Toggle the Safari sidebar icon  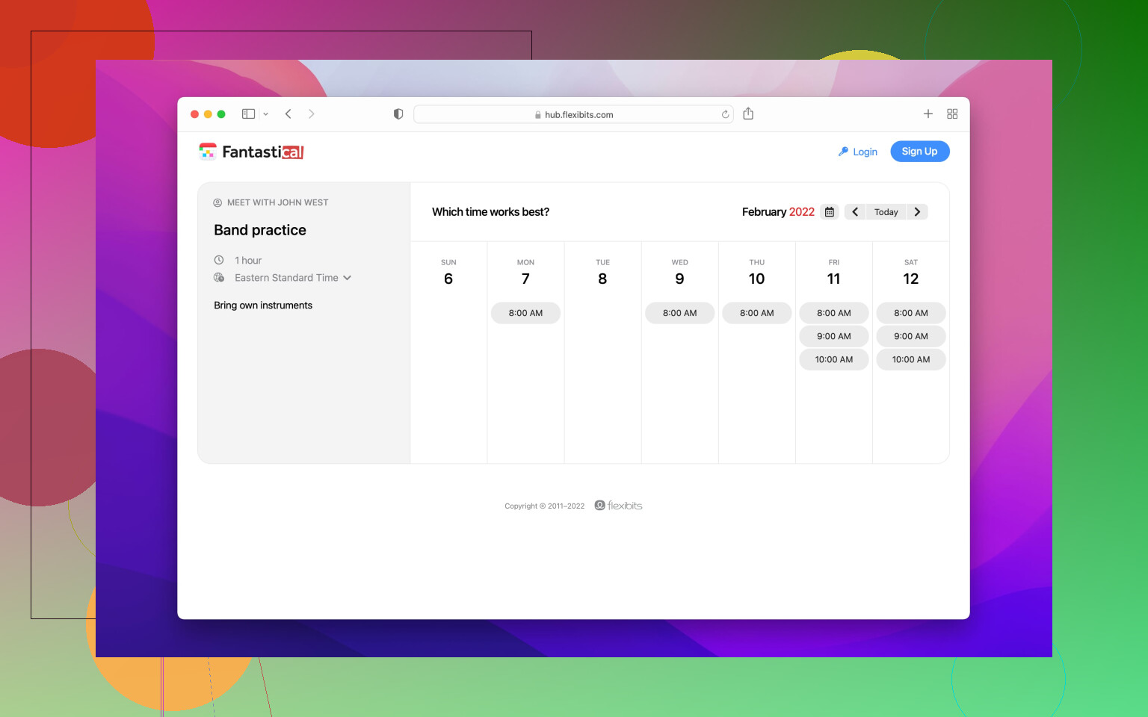coord(248,114)
